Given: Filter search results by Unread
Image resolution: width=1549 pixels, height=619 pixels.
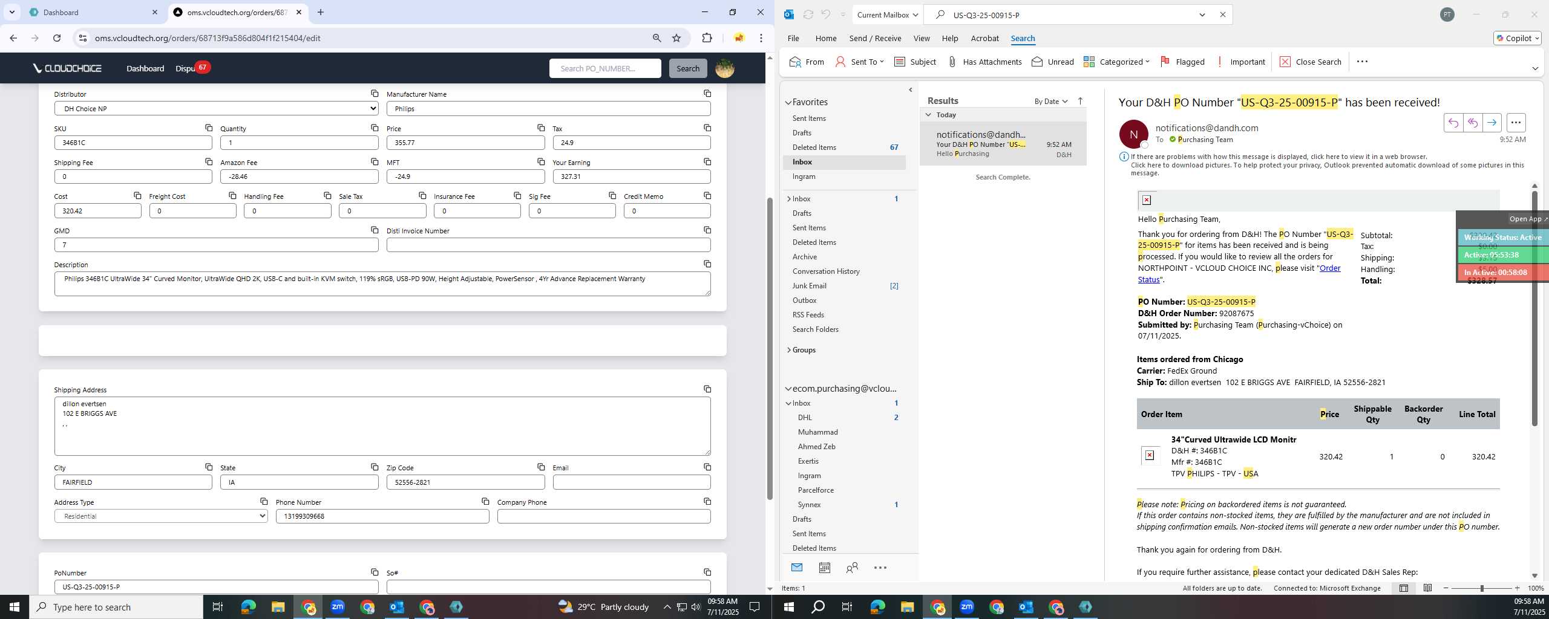Looking at the screenshot, I should pyautogui.click(x=1052, y=62).
